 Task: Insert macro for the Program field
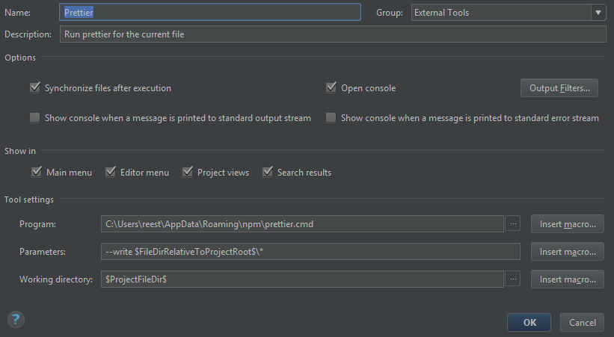568,223
